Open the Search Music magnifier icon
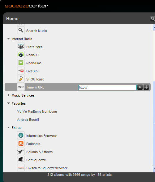155x182 pixels. click(x=21, y=30)
